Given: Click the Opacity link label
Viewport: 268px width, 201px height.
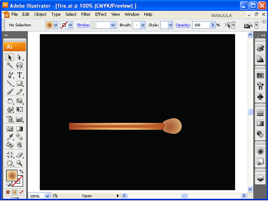Looking at the screenshot, I should coord(183,25).
